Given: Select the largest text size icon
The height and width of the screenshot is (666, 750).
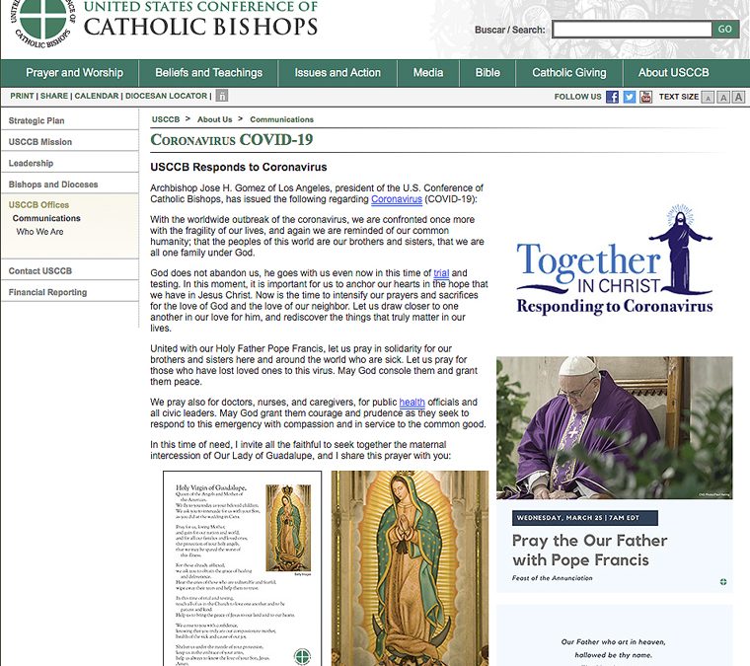Looking at the screenshot, I should [x=738, y=97].
